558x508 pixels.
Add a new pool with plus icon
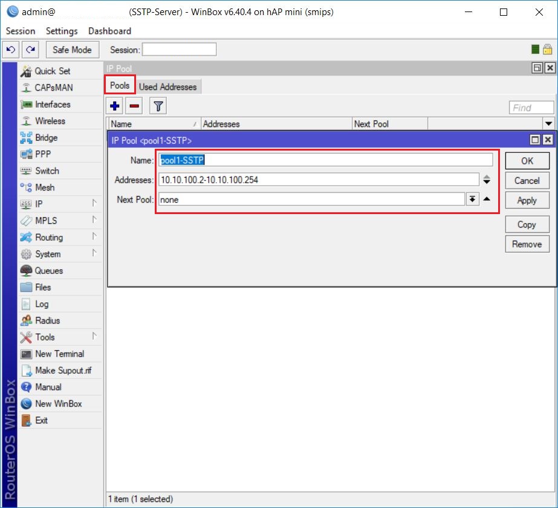click(x=115, y=106)
